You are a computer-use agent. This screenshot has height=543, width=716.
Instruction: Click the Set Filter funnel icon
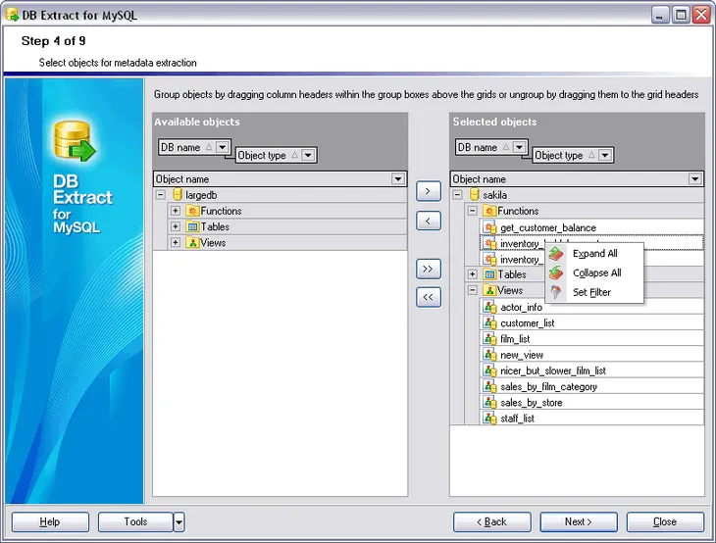(x=556, y=292)
